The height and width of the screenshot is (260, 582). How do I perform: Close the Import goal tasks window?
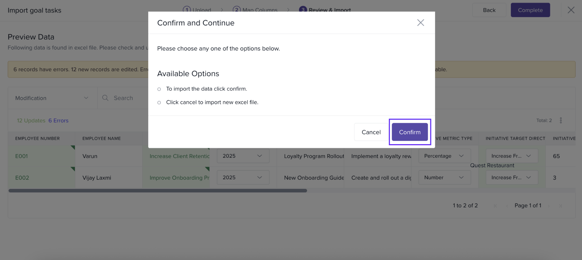point(571,10)
